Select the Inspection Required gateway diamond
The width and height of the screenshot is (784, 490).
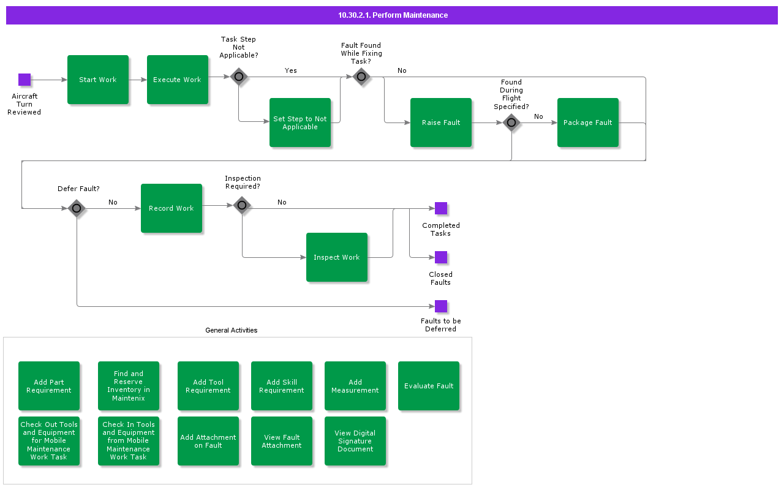pyautogui.click(x=242, y=205)
